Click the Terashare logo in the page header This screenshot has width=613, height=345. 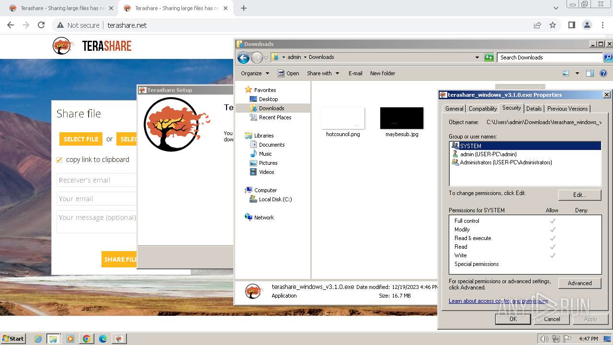(x=91, y=46)
